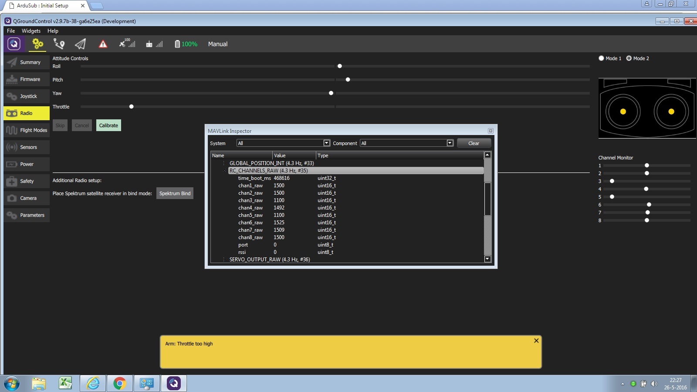Click the left stick in transmitter diagram
This screenshot has width=697, height=392.
[x=623, y=112]
